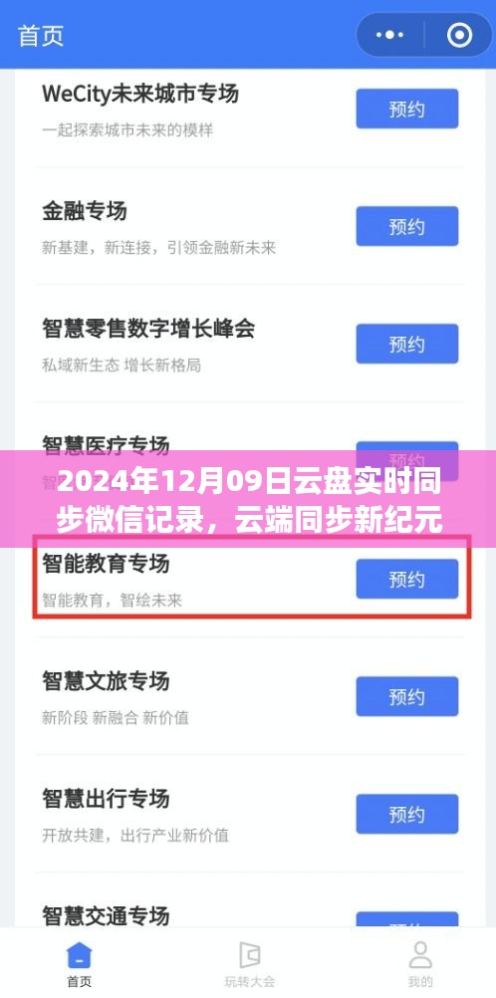Image resolution: width=496 pixels, height=998 pixels.
Task: Open the 我的 profile icon
Action: click(420, 955)
